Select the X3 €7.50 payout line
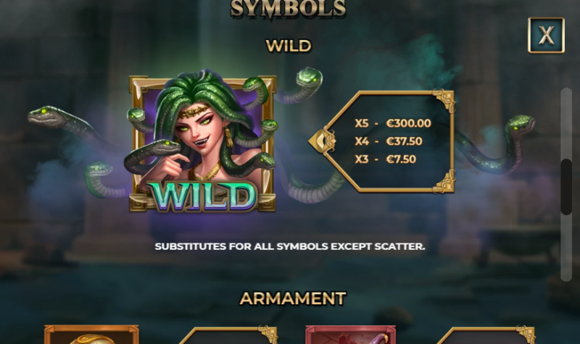 tap(386, 159)
